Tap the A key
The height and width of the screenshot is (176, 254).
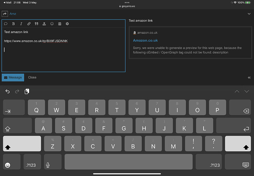43,125
